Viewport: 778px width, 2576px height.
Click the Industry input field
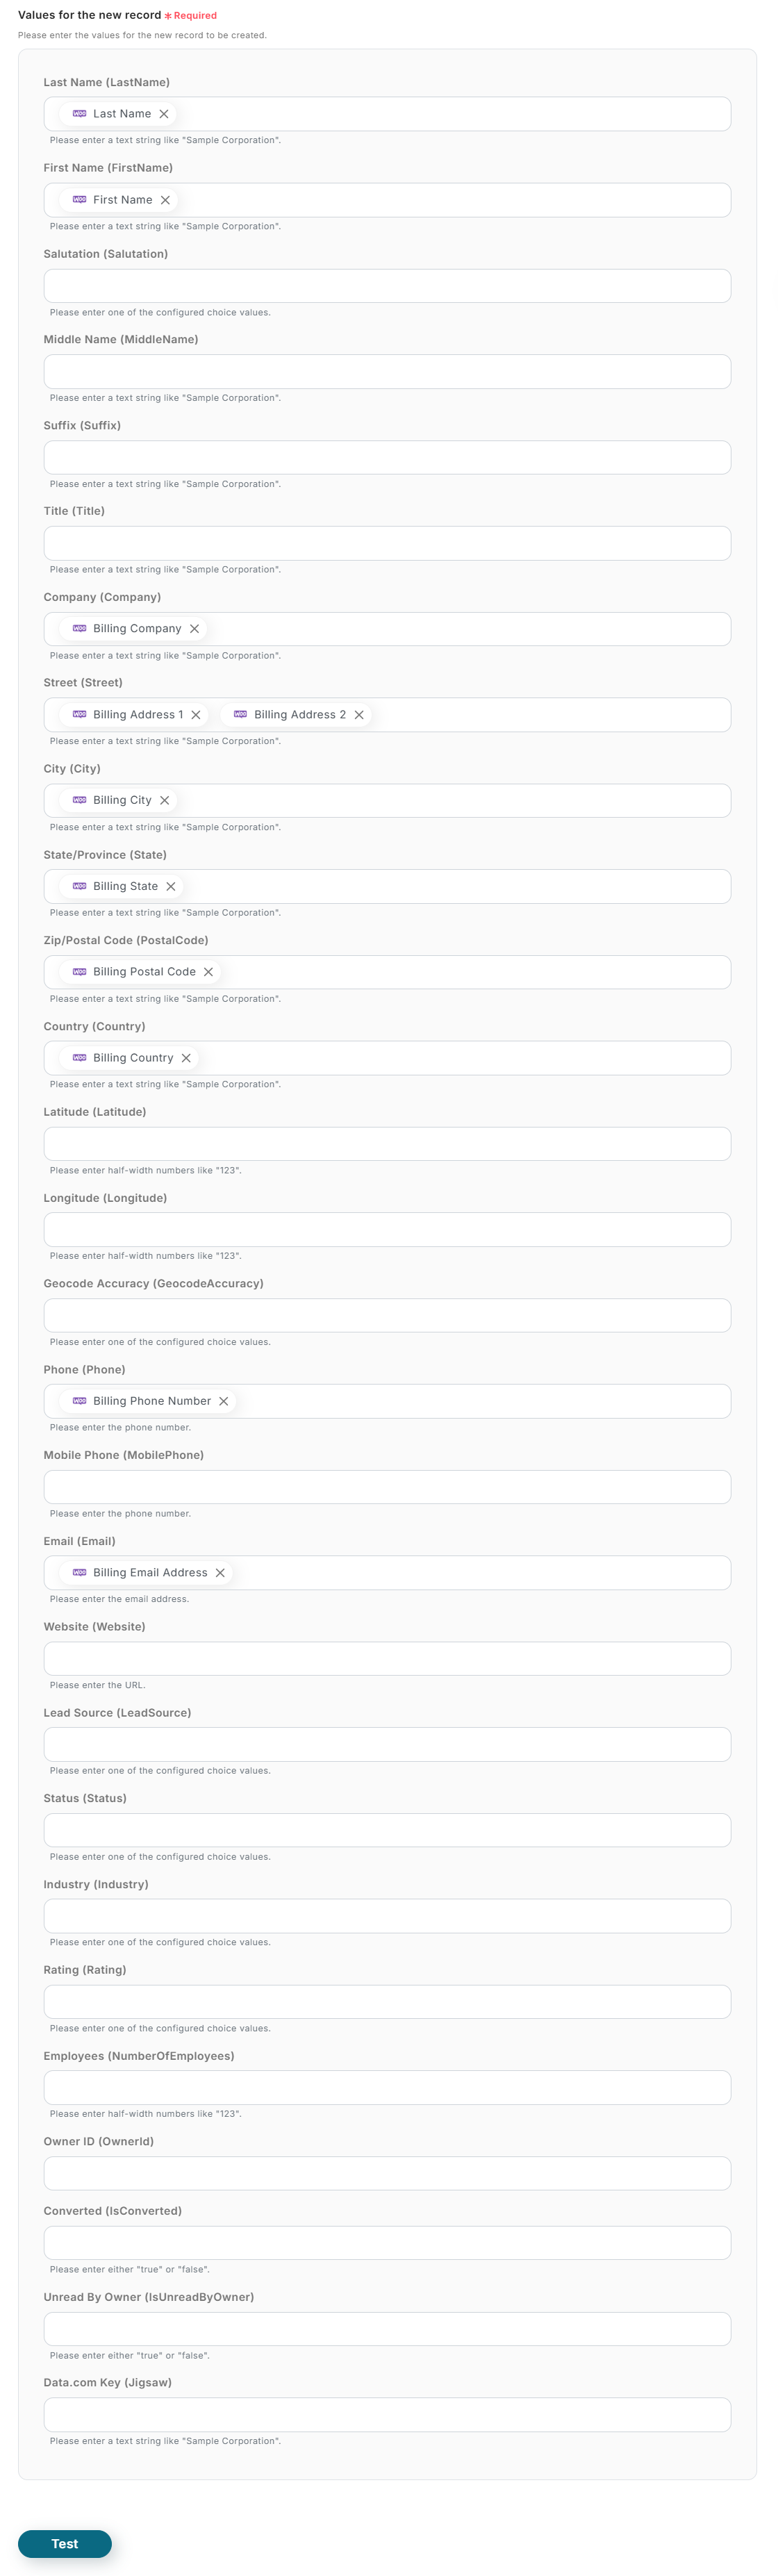click(387, 1916)
